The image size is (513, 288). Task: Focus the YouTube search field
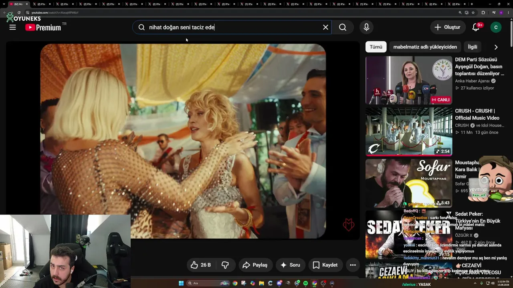pyautogui.click(x=232, y=27)
